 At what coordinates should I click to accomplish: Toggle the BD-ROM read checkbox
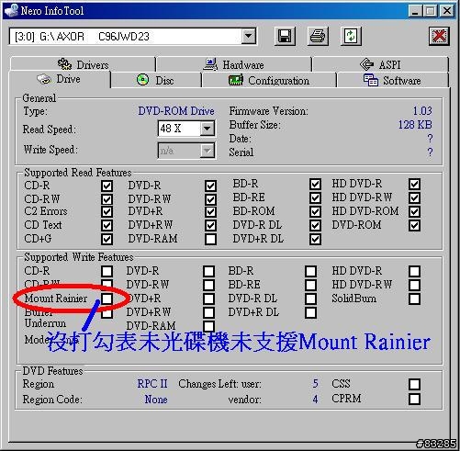tap(315, 211)
